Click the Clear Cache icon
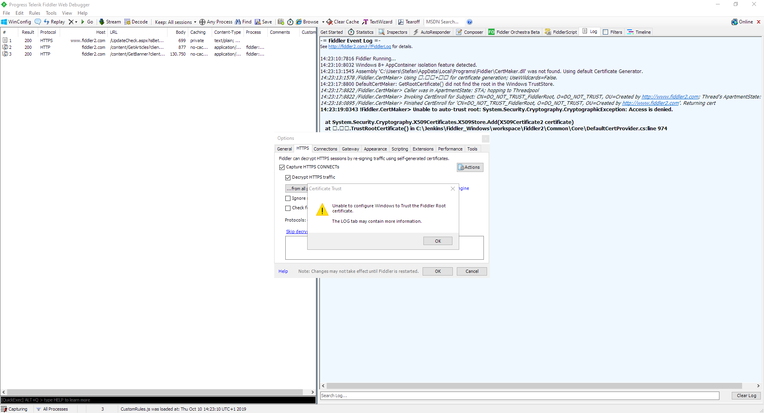Screen dimensions: 764x413 (x=329, y=22)
